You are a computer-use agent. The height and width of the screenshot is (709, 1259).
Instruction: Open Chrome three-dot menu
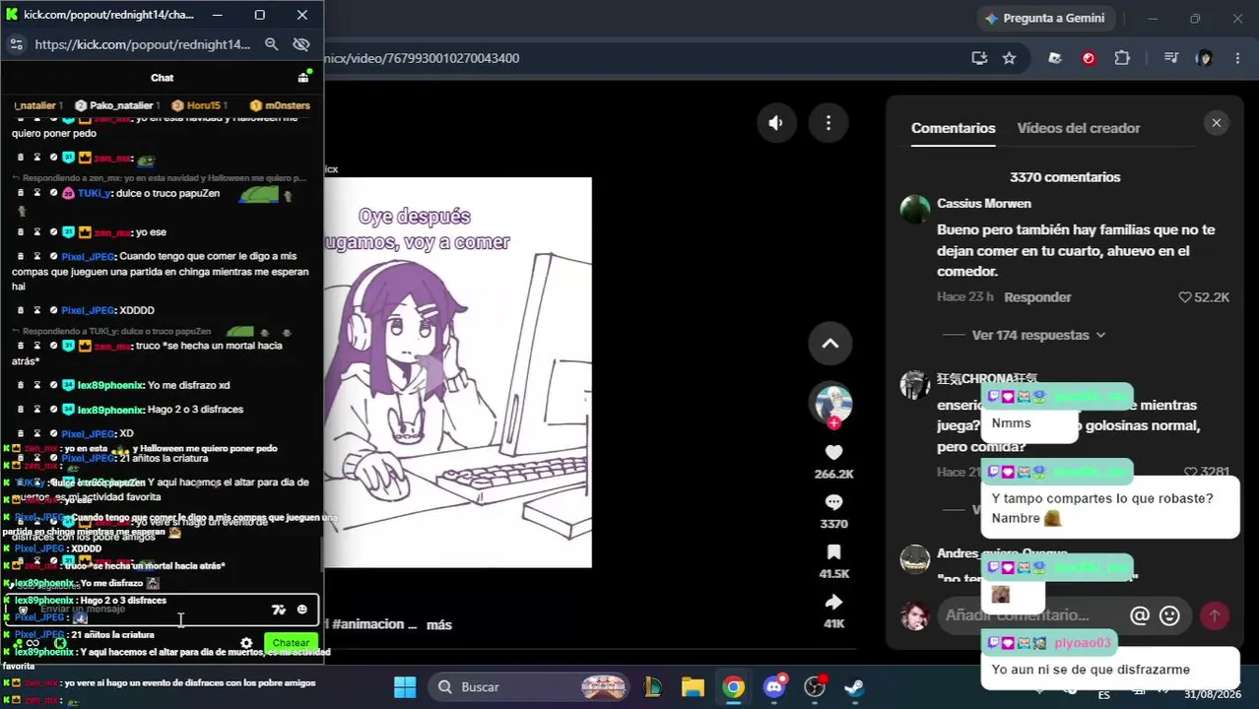click(1237, 58)
